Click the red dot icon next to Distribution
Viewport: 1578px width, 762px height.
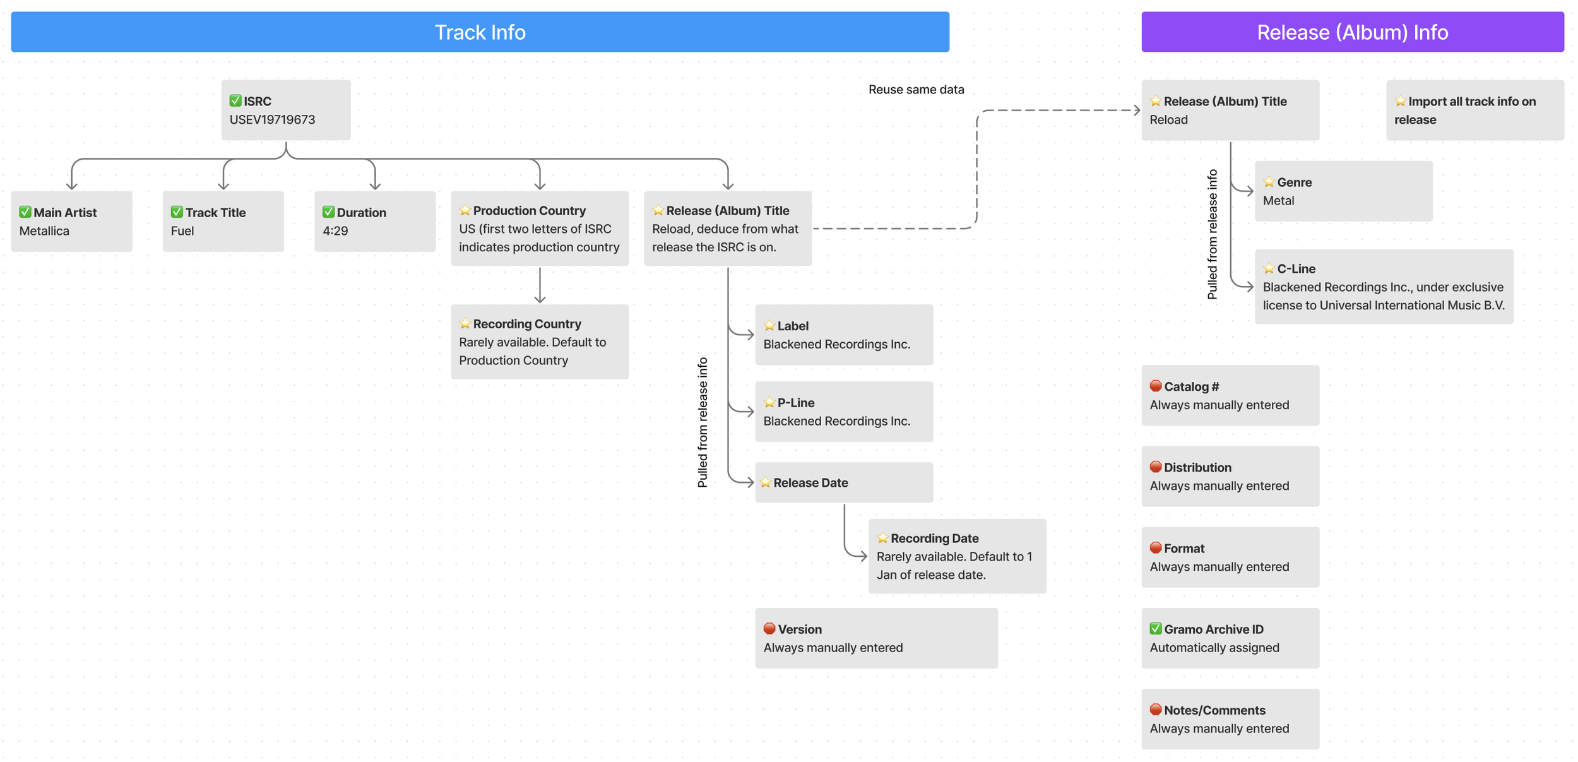coord(1156,467)
